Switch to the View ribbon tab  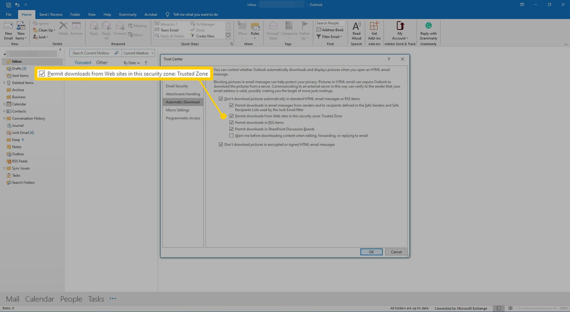point(92,14)
